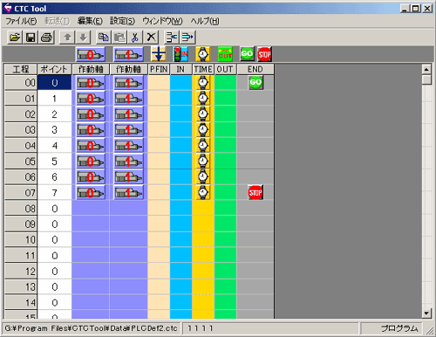Screen dimensions: 436x337
Task: Select the point cell in step 08
Action: (55, 209)
